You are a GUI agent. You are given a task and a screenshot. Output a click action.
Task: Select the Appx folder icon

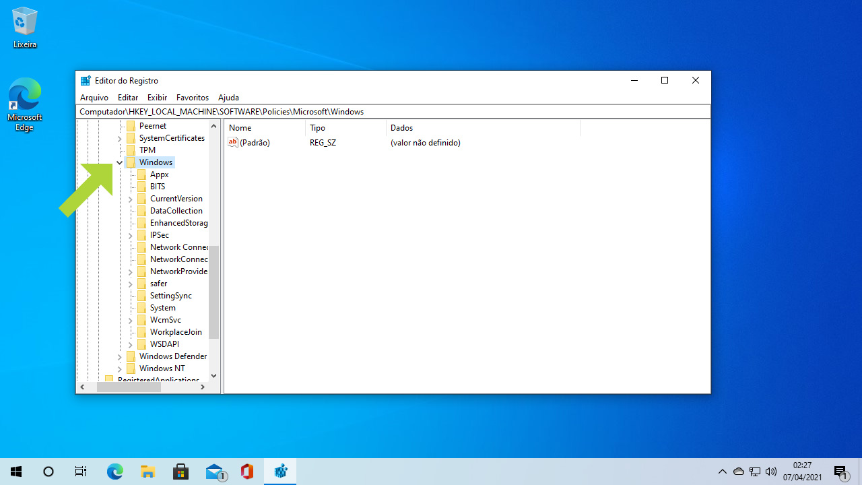(x=141, y=174)
